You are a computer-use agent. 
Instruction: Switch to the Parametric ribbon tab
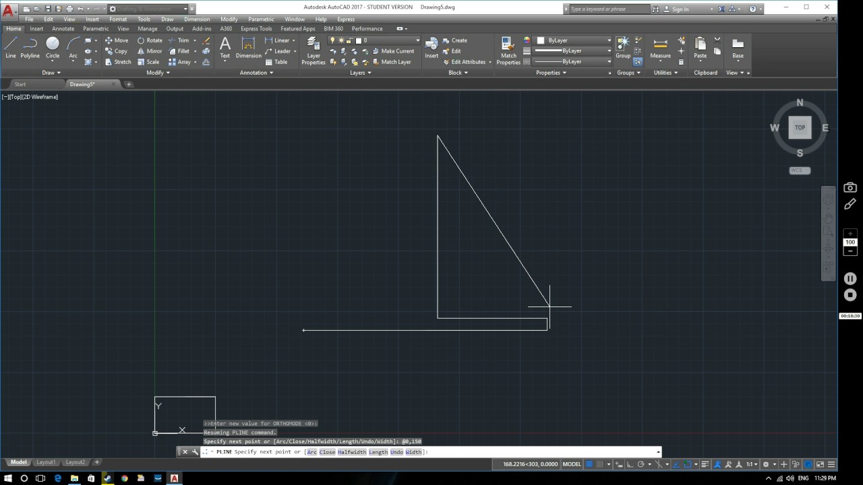97,29
